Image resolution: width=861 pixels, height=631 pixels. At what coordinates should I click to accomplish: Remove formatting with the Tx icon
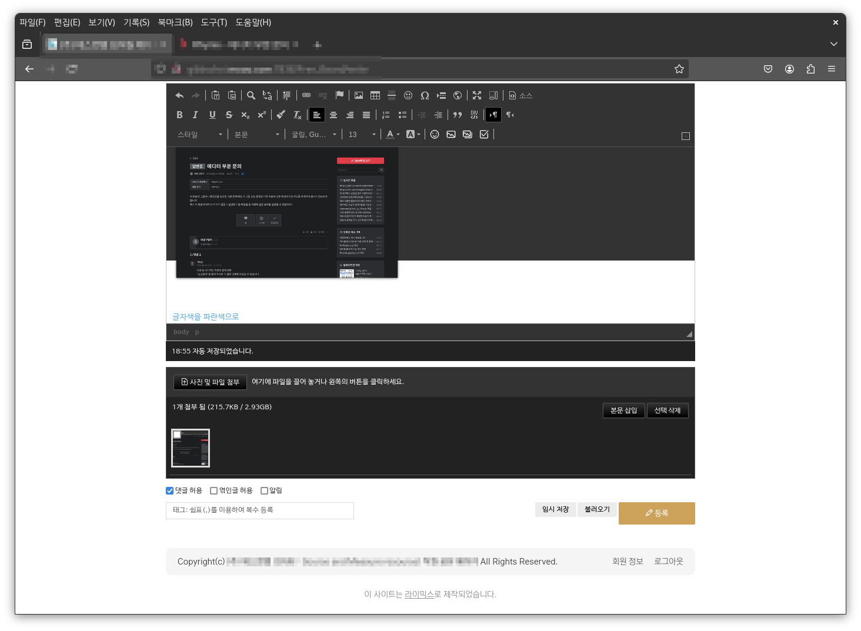pyautogui.click(x=298, y=115)
